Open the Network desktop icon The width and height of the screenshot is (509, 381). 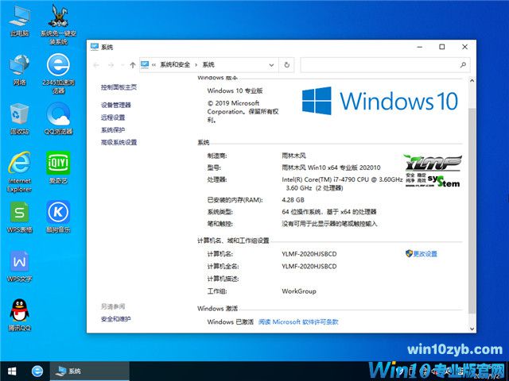click(19, 69)
